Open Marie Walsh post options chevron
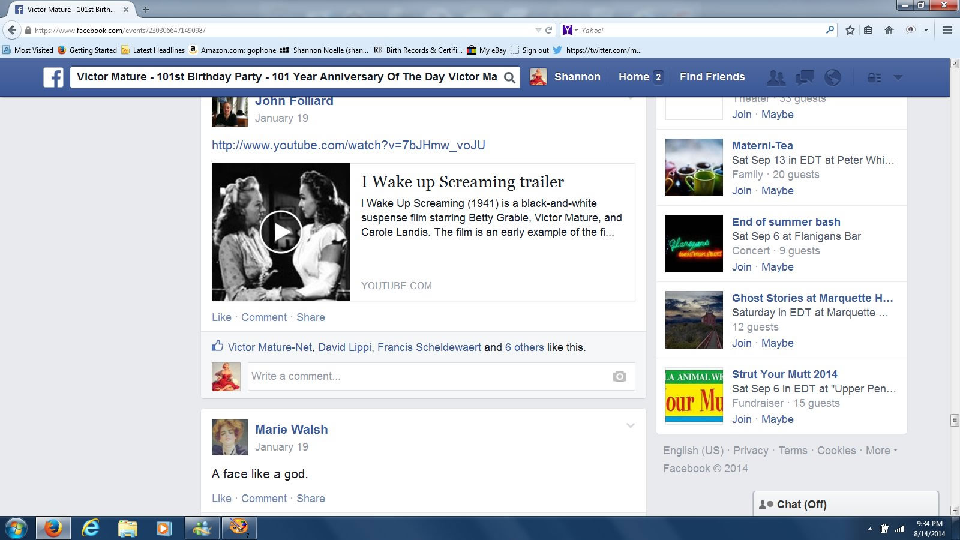Image resolution: width=960 pixels, height=540 pixels. 630,425
